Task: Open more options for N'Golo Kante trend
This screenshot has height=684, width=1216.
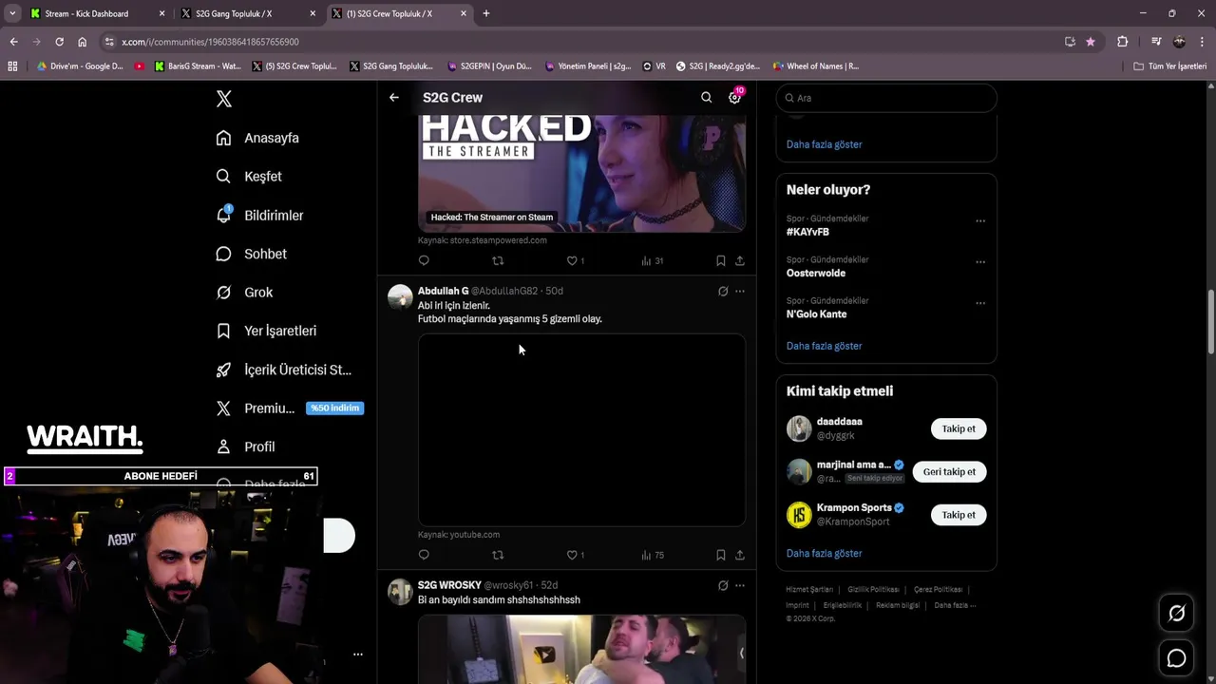Action: 980,303
